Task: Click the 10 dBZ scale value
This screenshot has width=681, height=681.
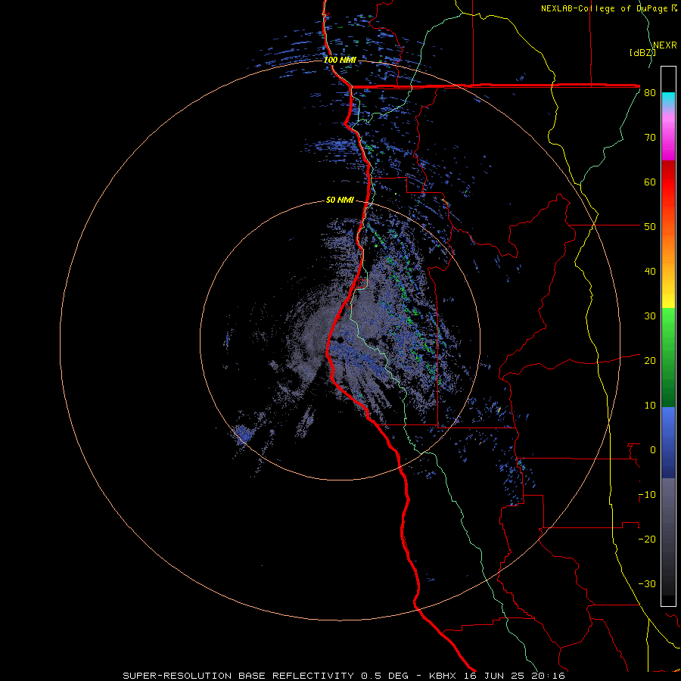Action: coord(650,406)
